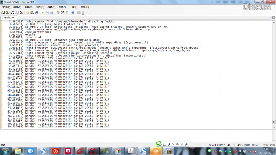
Task: Click the Connect session toolbar icon
Action: (x=3, y=12)
